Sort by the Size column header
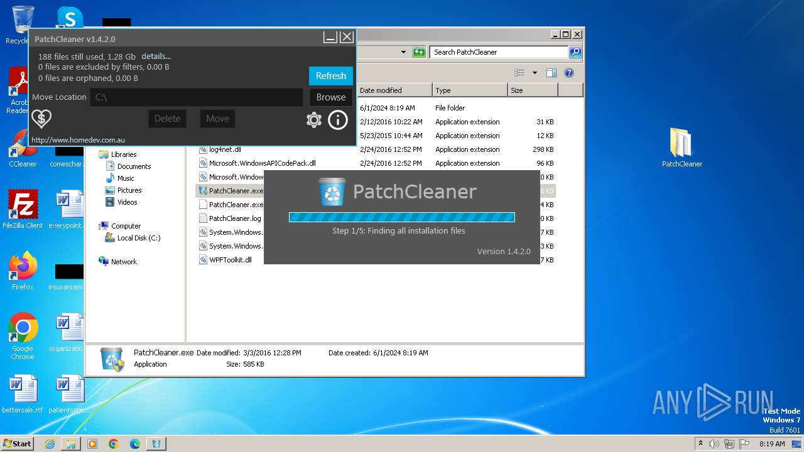The image size is (804, 452). 533,90
